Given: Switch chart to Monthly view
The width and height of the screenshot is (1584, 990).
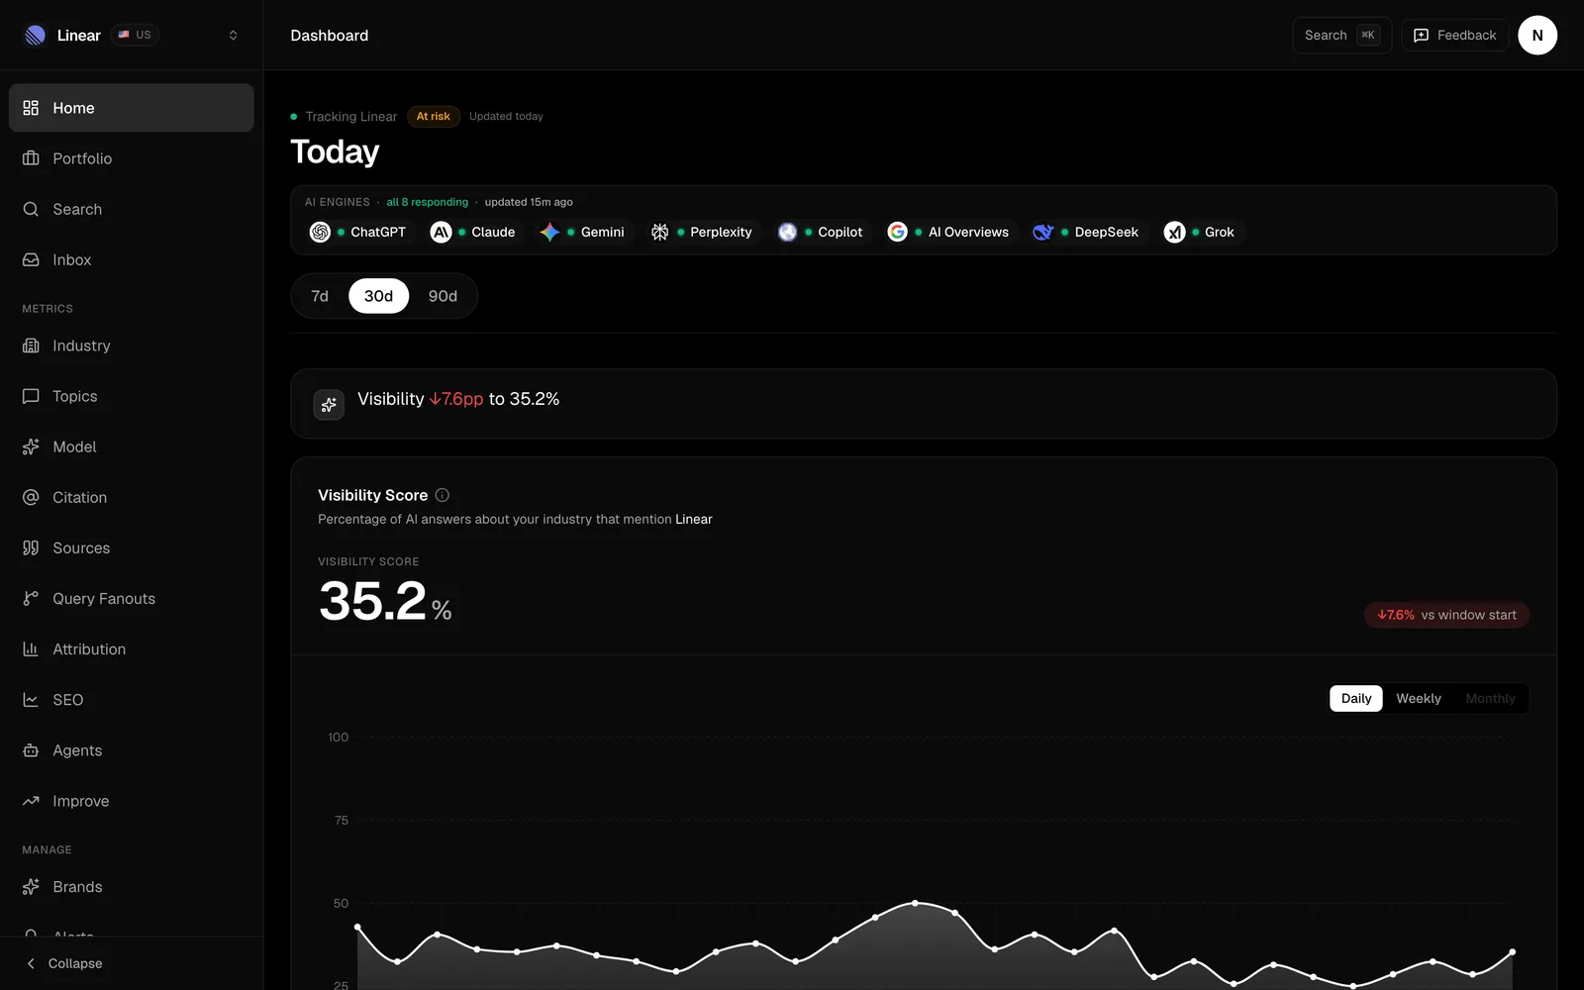Looking at the screenshot, I should point(1490,699).
